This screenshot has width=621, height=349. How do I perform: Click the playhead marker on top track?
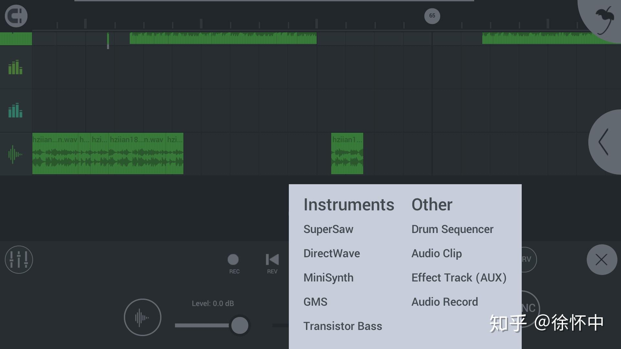click(108, 40)
